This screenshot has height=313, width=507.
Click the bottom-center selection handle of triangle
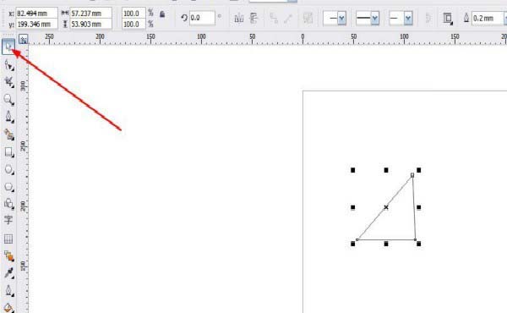[x=386, y=244]
